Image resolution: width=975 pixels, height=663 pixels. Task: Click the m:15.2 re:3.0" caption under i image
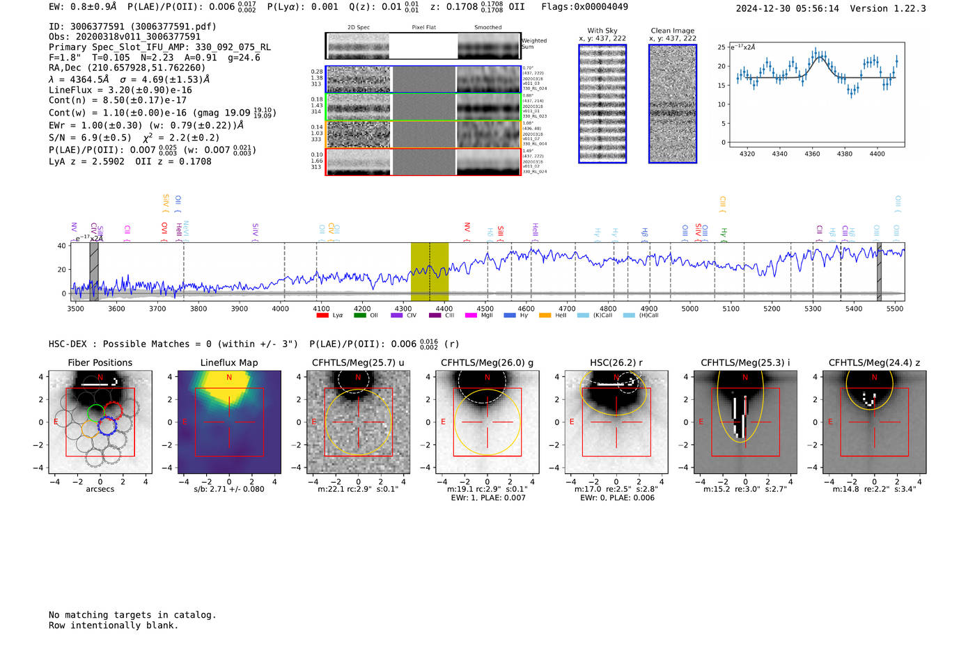(745, 489)
